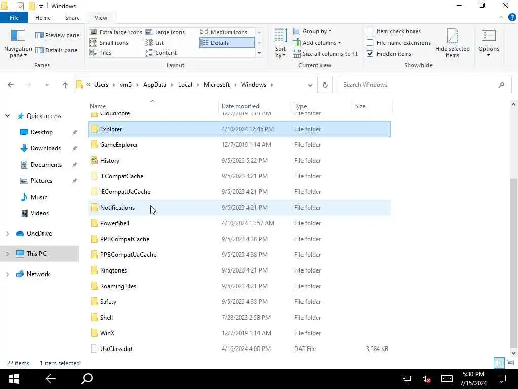The width and height of the screenshot is (518, 389).
Task: Sort by the Type column header
Action: (321, 106)
